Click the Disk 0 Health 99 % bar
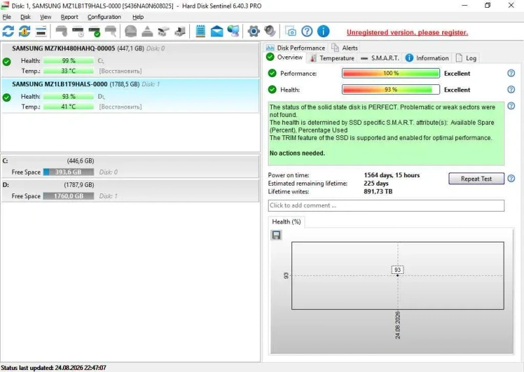The width and height of the screenshot is (524, 372). (x=69, y=61)
